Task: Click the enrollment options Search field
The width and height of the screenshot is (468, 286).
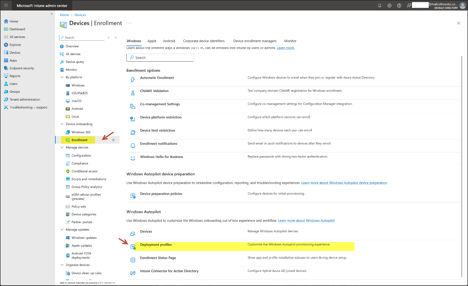Action: tap(160, 58)
